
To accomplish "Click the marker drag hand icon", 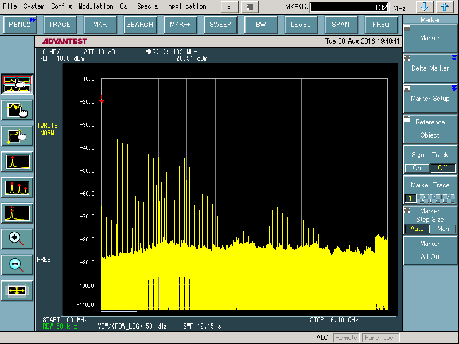I will pyautogui.click(x=17, y=136).
